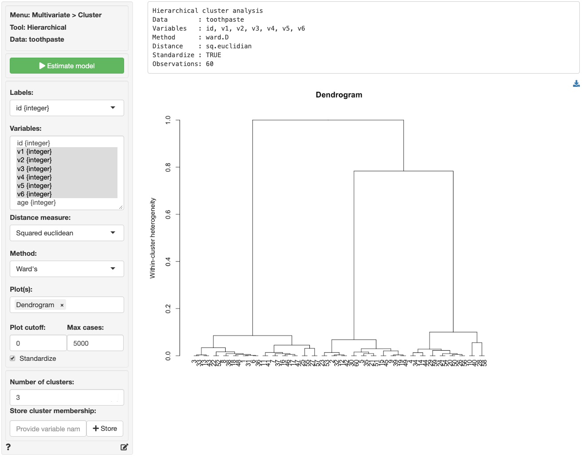Image resolution: width=582 pixels, height=457 pixels.
Task: Click the plus icon on Store
Action: [x=95, y=429]
